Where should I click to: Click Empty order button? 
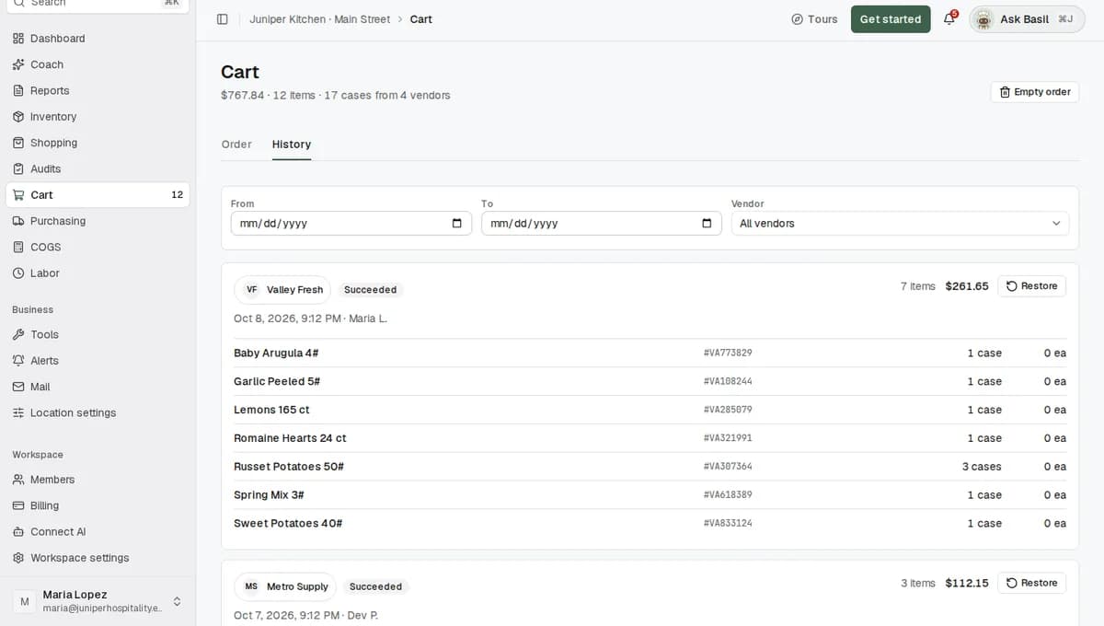pos(1035,92)
